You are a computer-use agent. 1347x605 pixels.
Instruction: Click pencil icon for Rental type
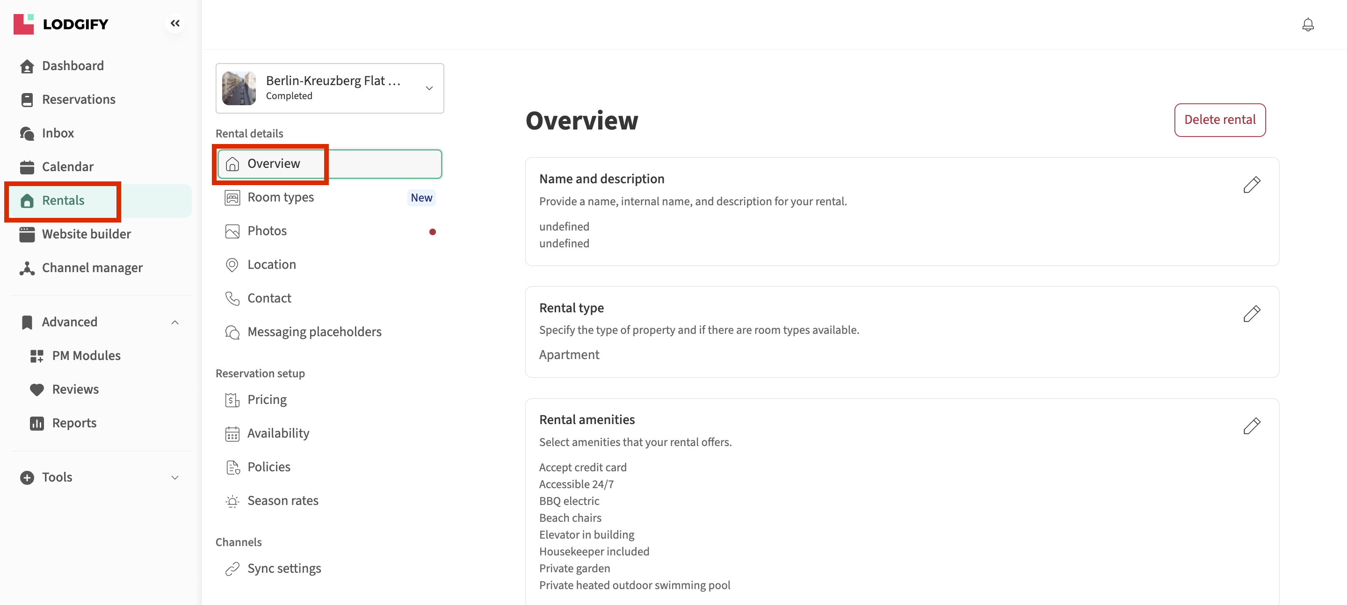(1251, 314)
